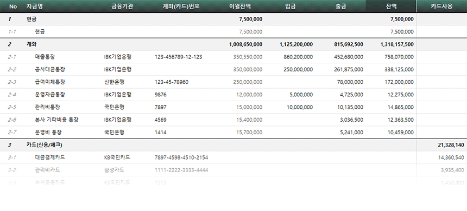Click the 출금 column header
This screenshot has height=211, width=467.
340,6
